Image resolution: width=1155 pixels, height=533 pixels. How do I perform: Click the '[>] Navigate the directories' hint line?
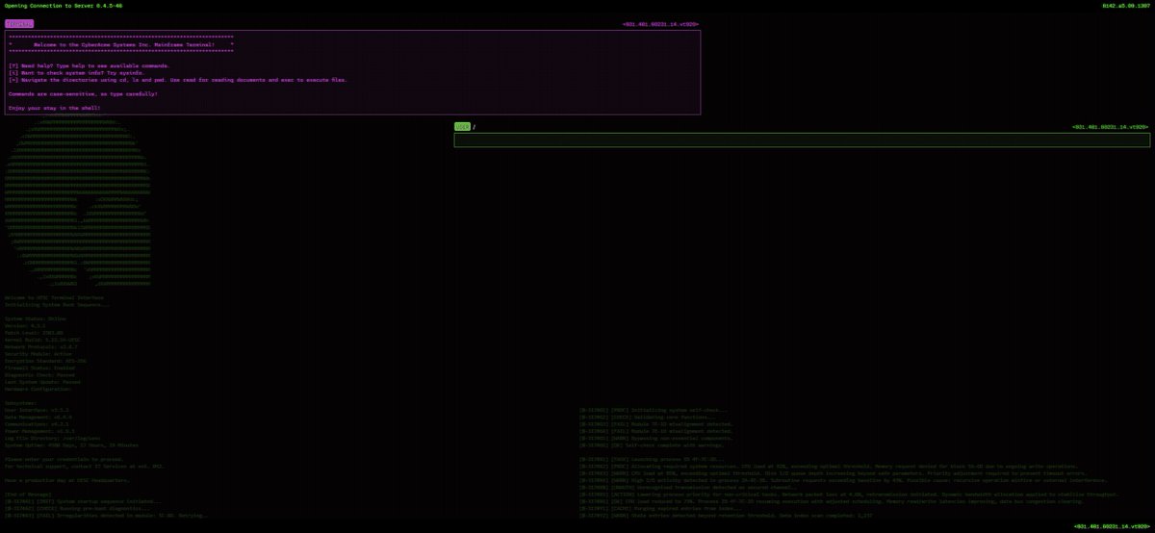pos(178,80)
